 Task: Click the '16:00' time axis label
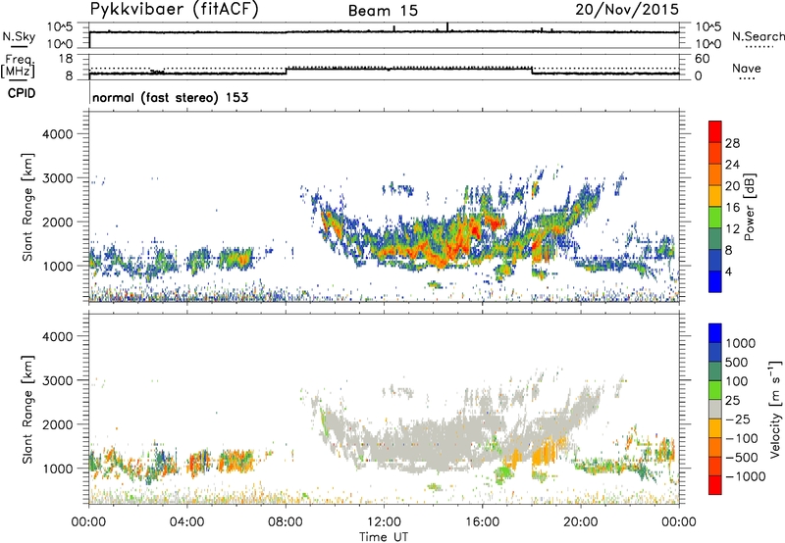click(x=482, y=522)
